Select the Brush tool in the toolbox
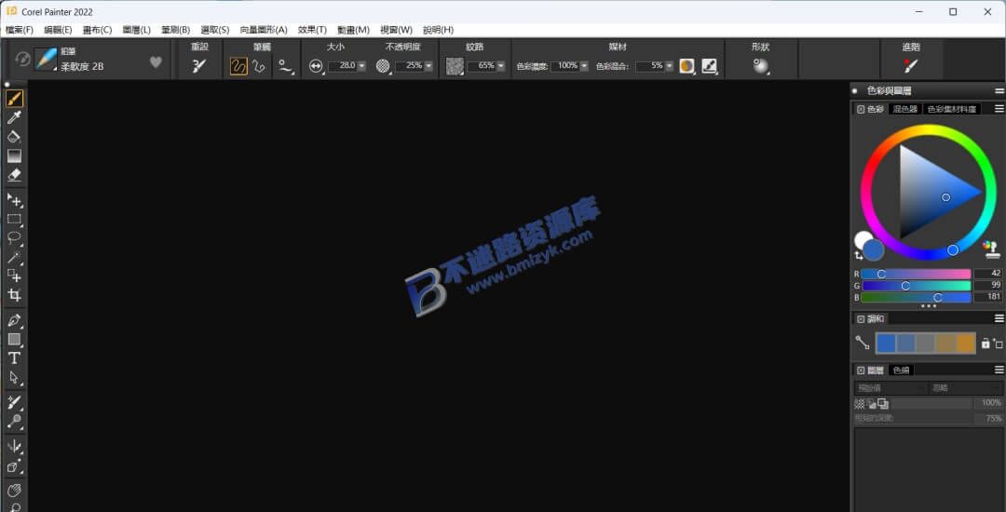 click(14, 99)
